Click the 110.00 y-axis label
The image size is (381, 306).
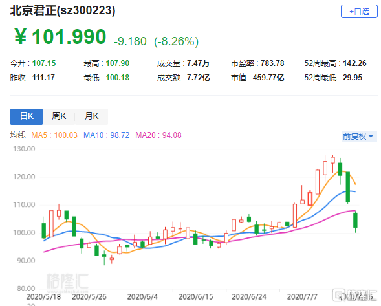coord(24,204)
